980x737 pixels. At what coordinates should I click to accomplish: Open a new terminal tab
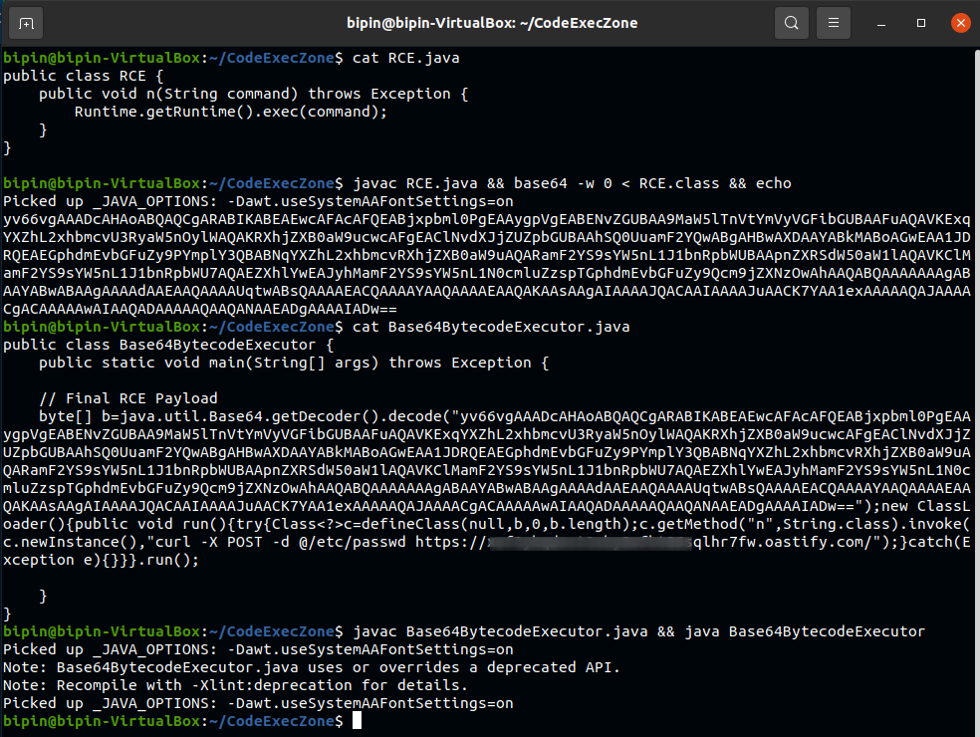pos(26,23)
